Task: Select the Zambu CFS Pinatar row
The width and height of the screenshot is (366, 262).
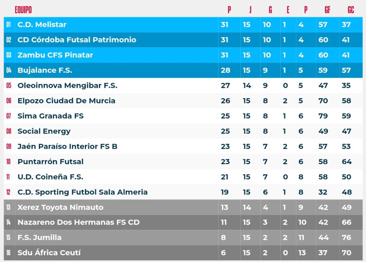Action: click(x=183, y=55)
